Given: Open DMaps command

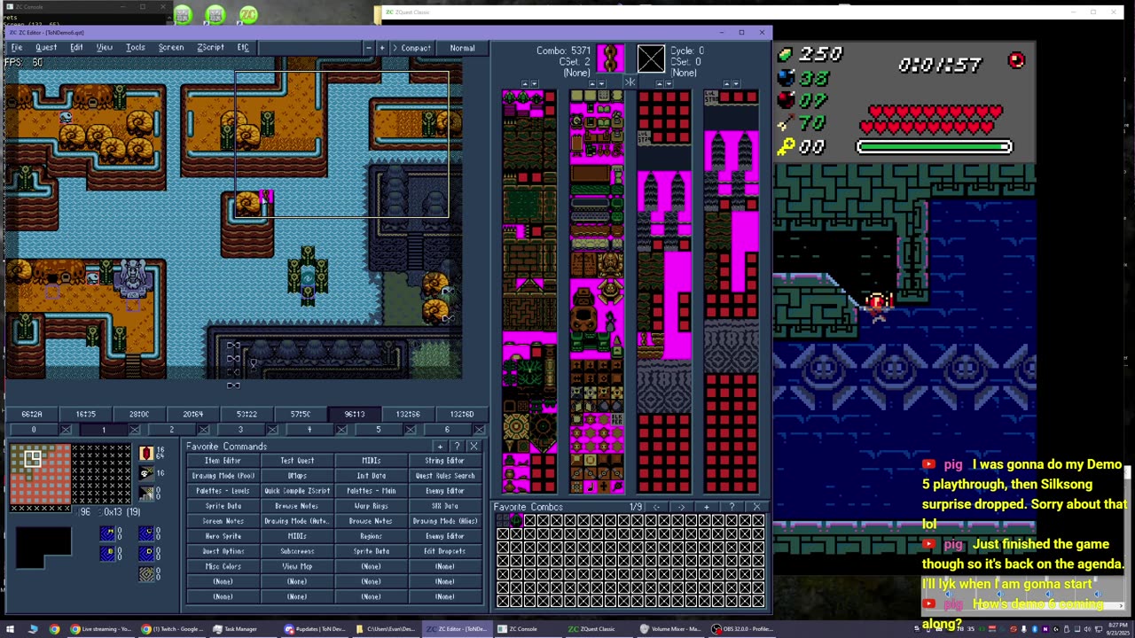Looking at the screenshot, I should tap(297, 476).
